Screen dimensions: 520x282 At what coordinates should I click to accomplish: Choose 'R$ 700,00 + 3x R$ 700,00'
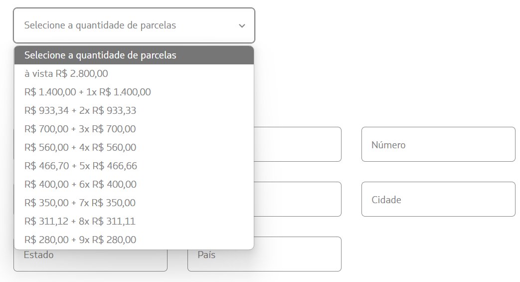coord(134,129)
